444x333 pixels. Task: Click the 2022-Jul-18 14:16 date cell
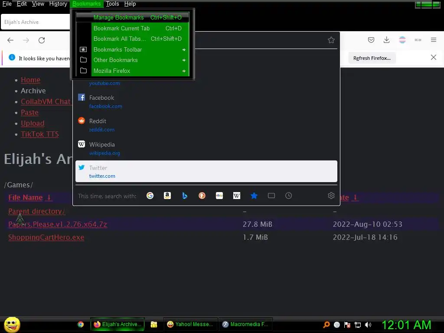(365, 237)
